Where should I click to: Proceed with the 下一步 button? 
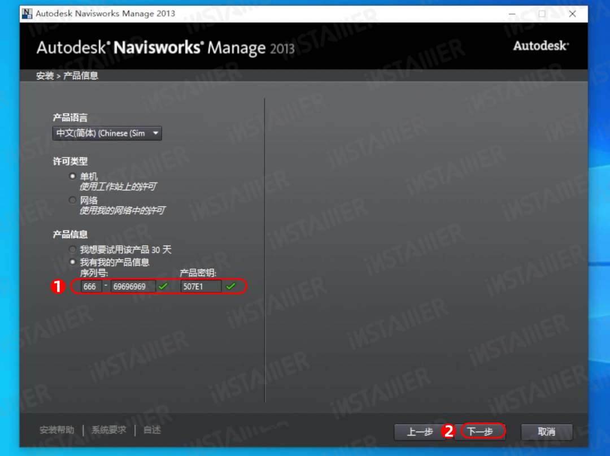480,432
